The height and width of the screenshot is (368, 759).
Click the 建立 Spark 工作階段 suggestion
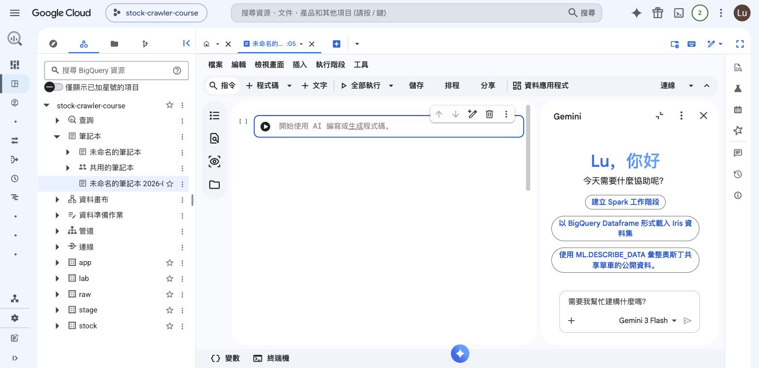coord(625,202)
